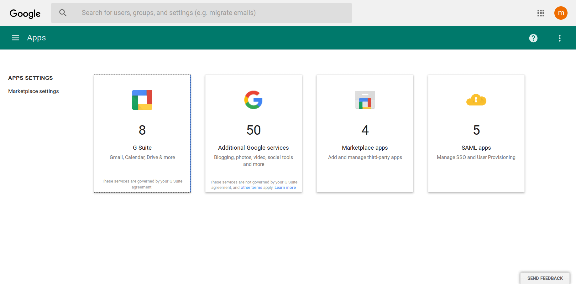The width and height of the screenshot is (576, 284).
Task: Open Marketplace settings
Action: 33,91
